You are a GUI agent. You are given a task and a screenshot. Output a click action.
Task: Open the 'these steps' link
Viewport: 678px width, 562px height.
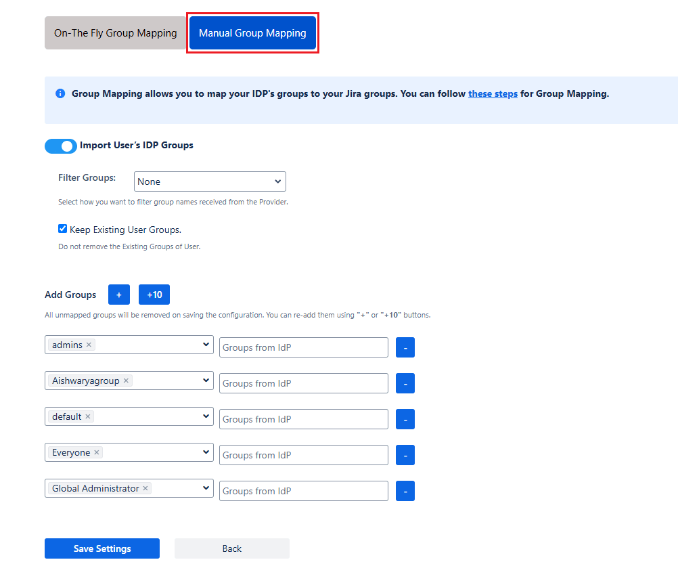(493, 94)
